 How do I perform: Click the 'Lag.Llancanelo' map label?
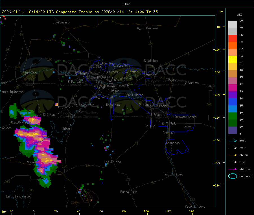18,196
